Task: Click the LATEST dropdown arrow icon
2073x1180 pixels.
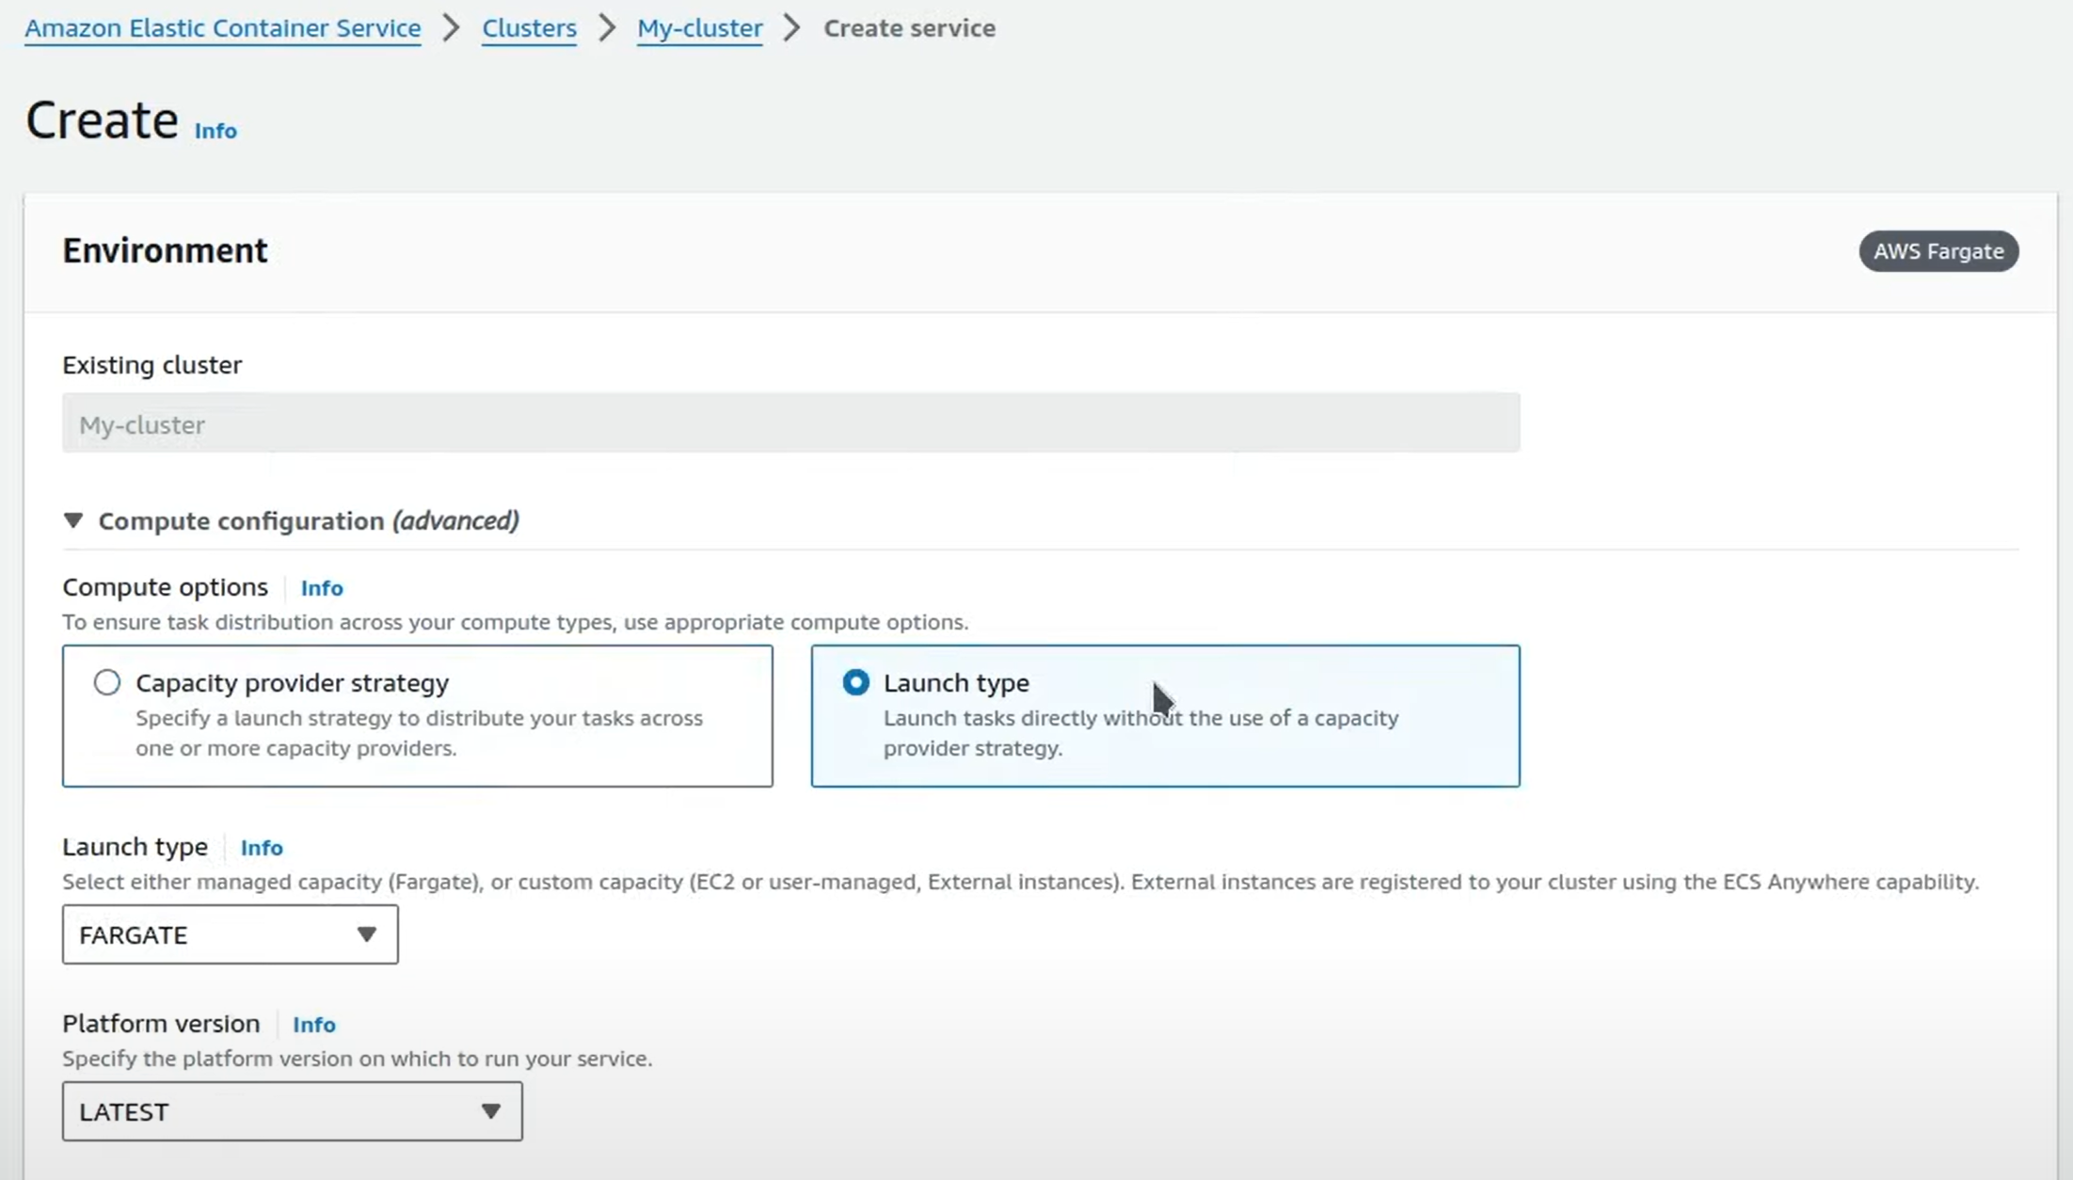Action: coord(490,1111)
